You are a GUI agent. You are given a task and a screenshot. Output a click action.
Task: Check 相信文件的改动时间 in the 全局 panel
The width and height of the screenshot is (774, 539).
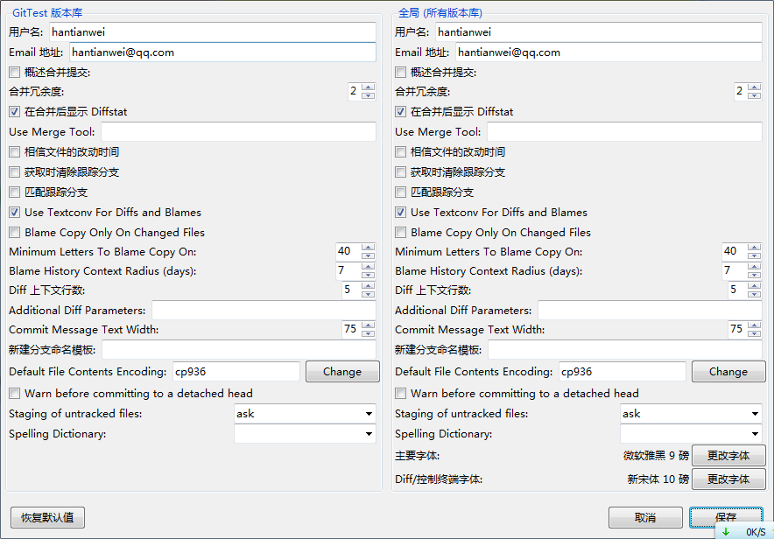(x=401, y=152)
